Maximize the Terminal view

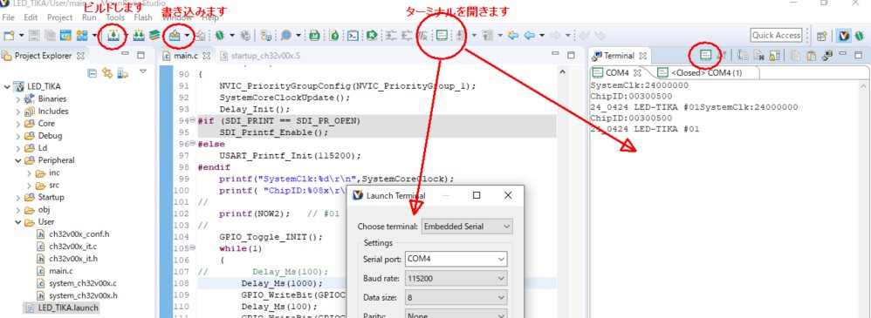click(858, 55)
